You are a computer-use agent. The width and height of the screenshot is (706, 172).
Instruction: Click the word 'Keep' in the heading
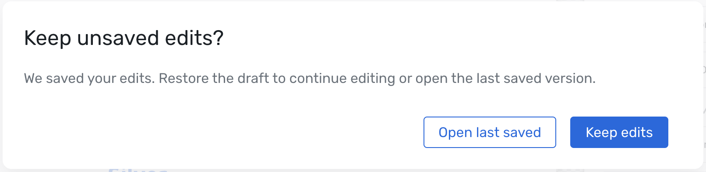pos(47,38)
